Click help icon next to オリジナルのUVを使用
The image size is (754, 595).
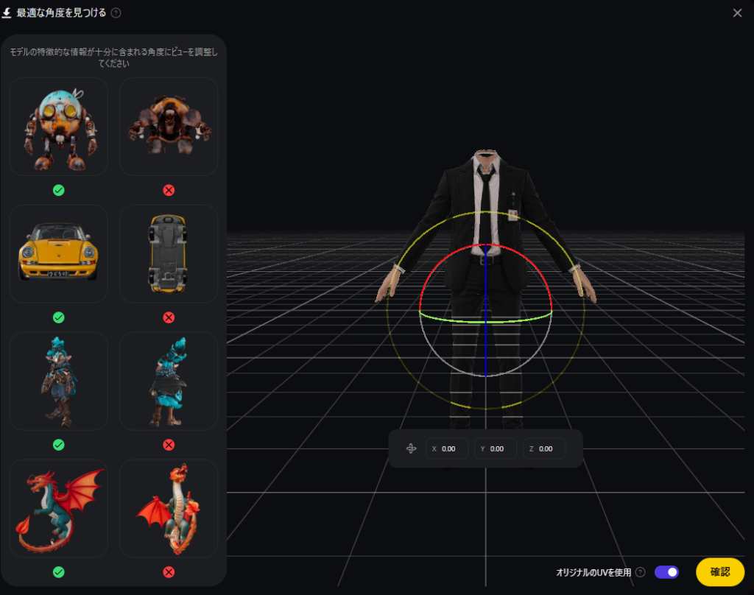point(641,572)
